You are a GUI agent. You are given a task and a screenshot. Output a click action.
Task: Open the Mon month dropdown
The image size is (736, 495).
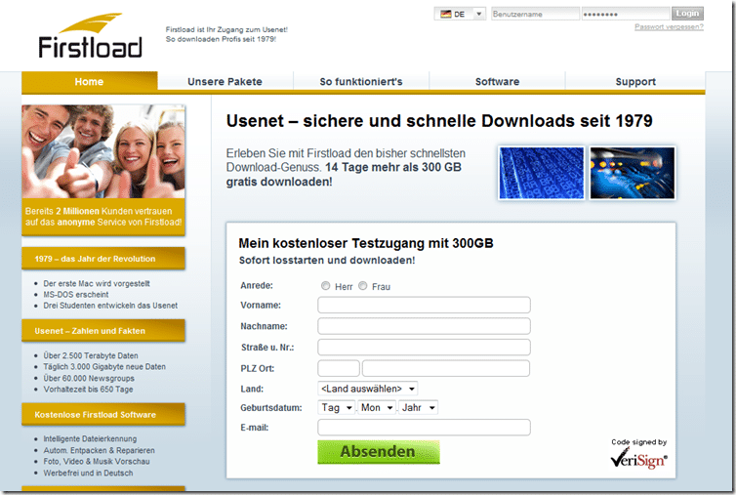coord(377,408)
